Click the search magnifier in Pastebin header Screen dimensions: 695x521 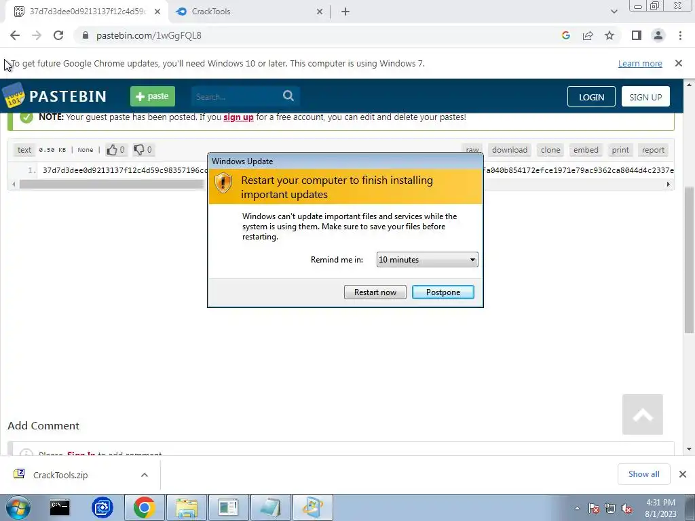click(x=288, y=96)
